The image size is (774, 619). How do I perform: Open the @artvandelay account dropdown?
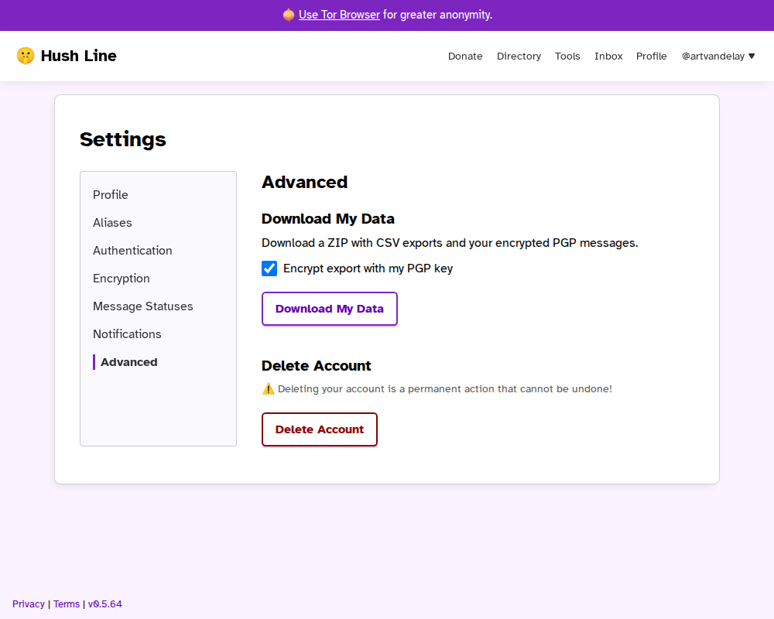click(717, 56)
